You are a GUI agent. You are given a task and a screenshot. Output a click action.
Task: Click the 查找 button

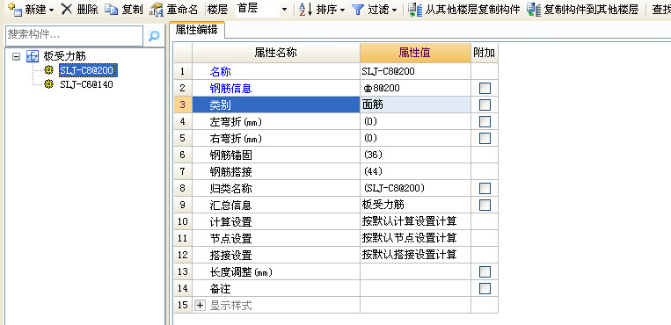click(x=661, y=10)
